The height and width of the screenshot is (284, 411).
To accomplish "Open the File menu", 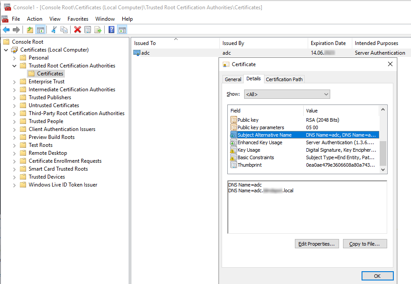I will point(16,19).
